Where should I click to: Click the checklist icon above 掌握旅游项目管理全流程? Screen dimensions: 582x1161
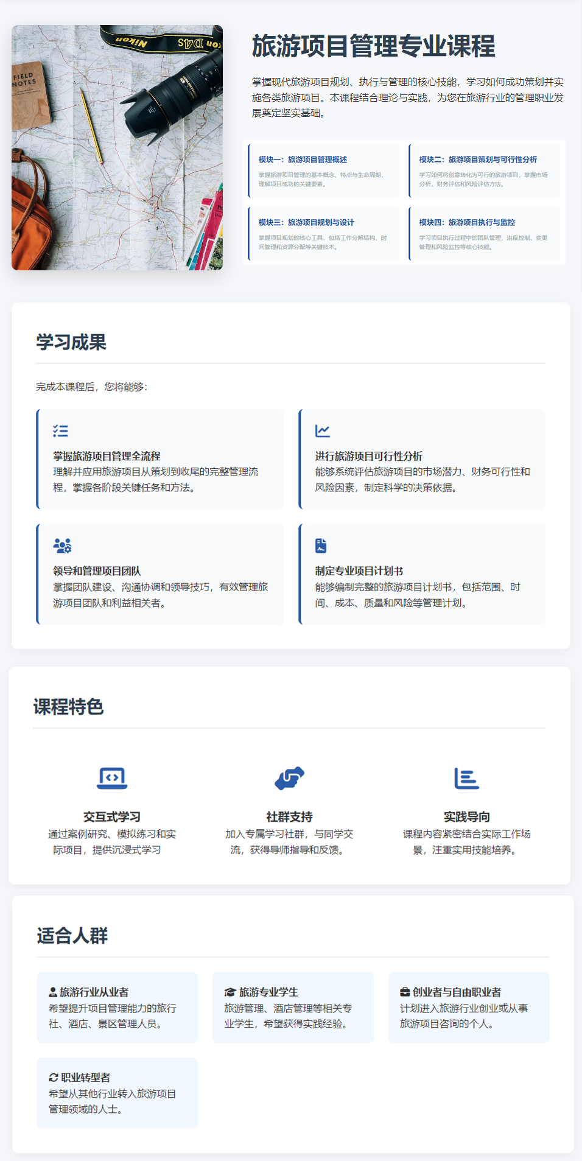[60, 431]
